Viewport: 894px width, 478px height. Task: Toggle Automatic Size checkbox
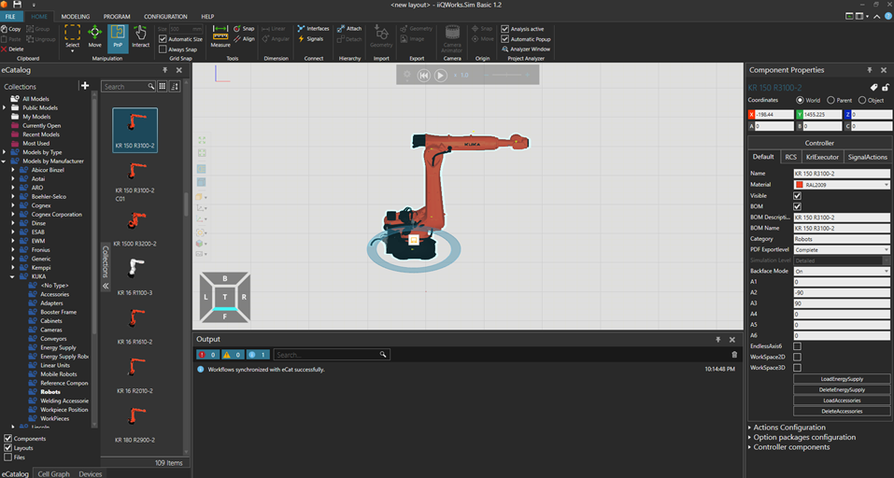coord(163,39)
